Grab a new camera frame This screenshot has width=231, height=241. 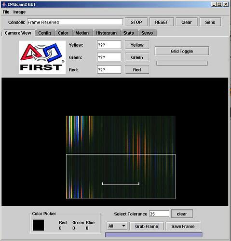(147, 226)
